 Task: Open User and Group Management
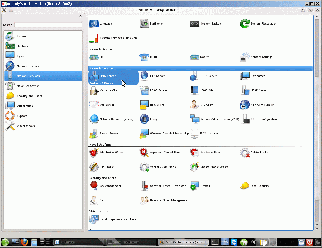coord(164,200)
